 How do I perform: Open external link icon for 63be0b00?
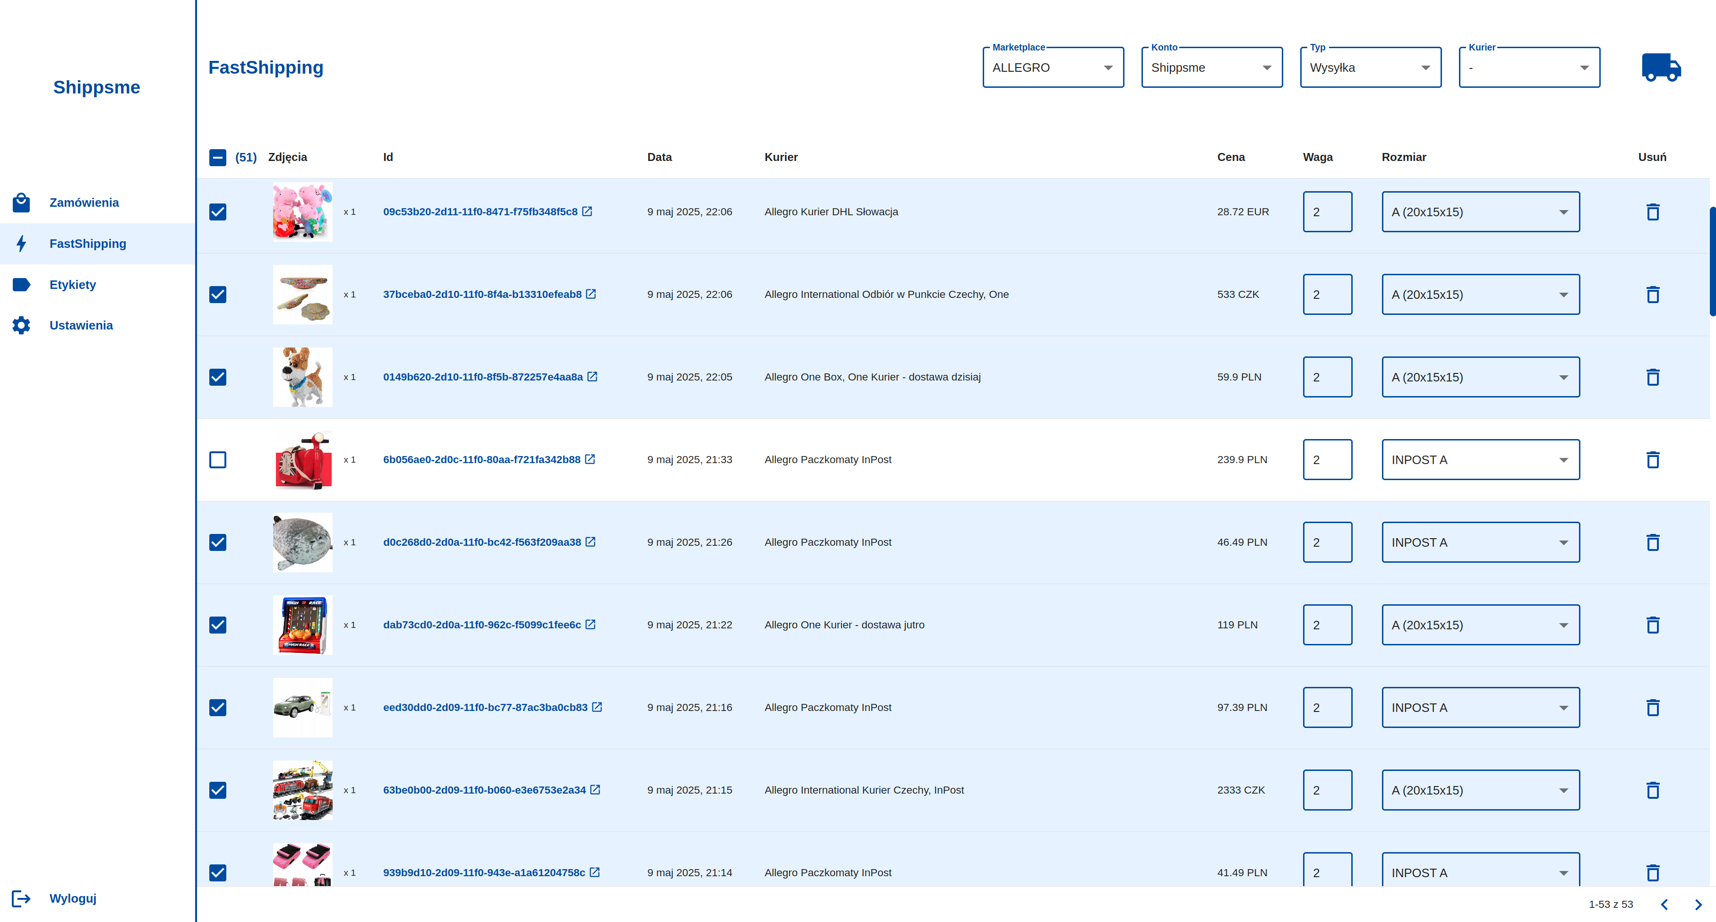pos(595,789)
